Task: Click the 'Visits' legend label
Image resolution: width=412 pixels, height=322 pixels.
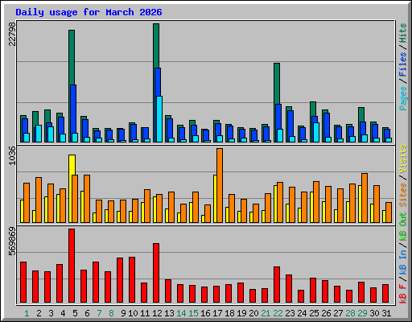Action: pos(403,159)
